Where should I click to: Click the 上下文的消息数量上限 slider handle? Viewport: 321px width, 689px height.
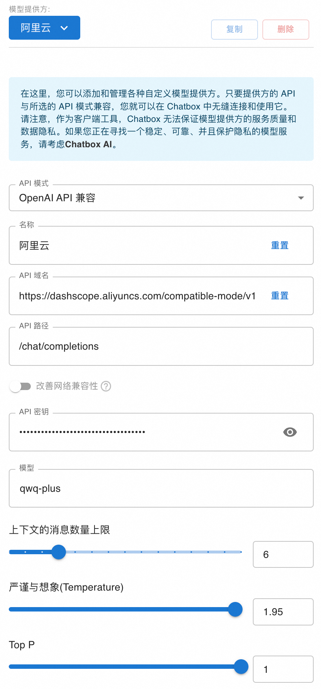58,552
